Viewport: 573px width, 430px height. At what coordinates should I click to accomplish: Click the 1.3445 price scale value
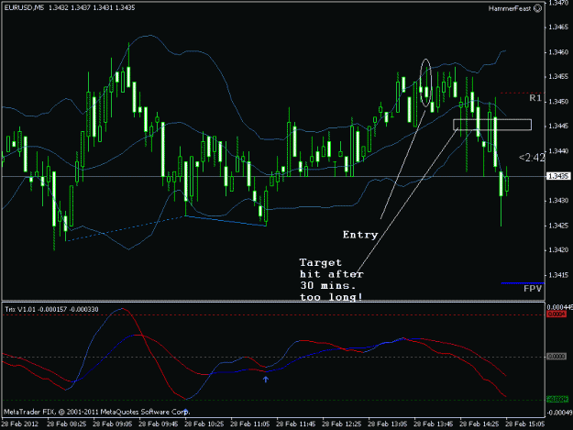(x=558, y=126)
